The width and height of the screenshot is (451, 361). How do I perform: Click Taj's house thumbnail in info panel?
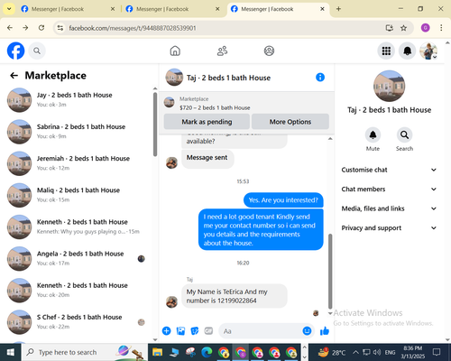pos(389,86)
